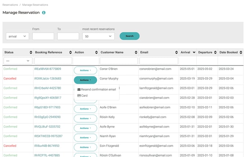
Task: Click departure date 2025-03-18
Action: point(205,146)
